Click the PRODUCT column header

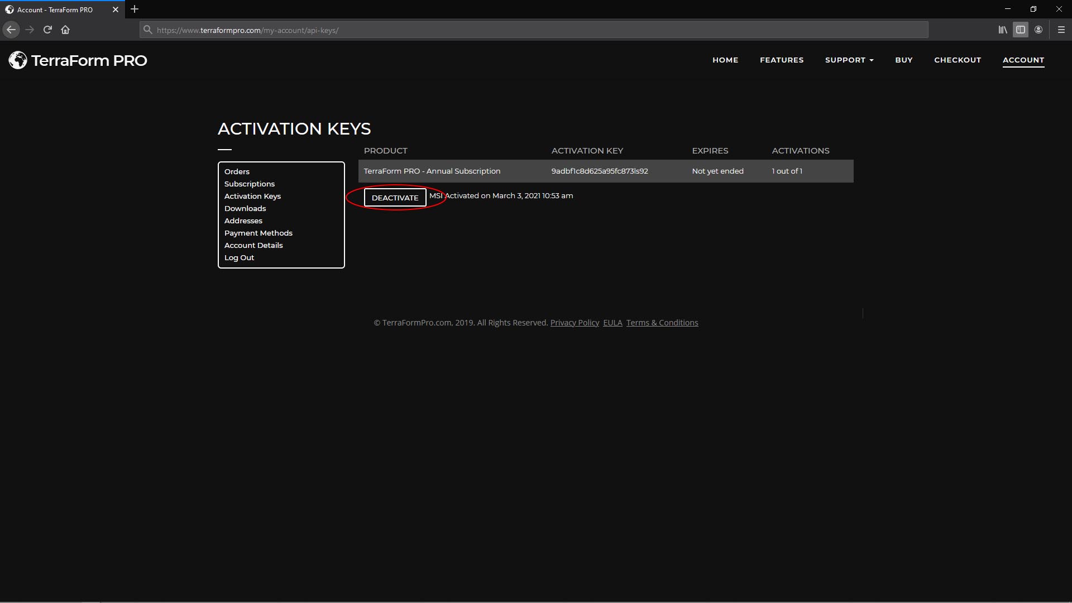click(x=386, y=151)
